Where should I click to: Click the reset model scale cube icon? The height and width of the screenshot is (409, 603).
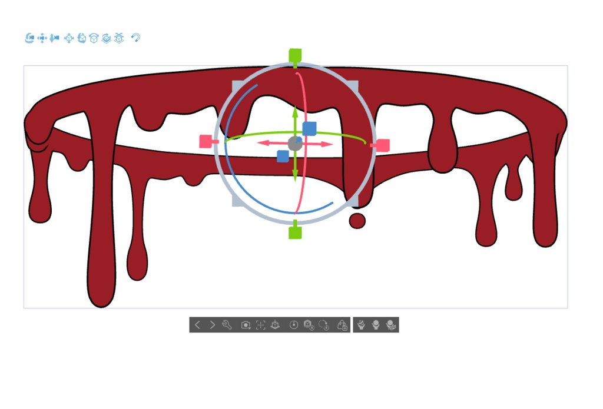[309, 325]
